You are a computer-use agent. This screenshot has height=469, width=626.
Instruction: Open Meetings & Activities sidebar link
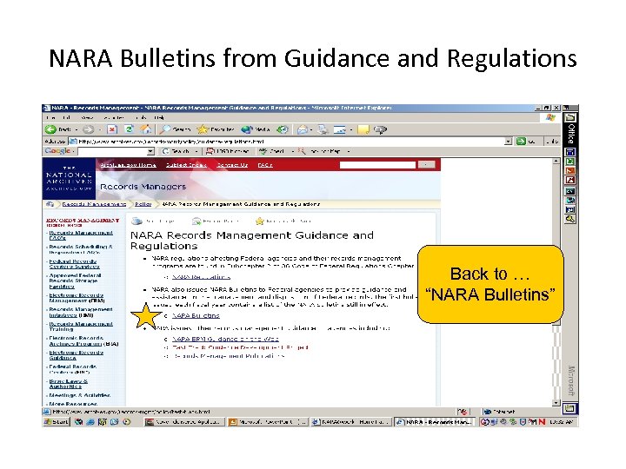80,395
